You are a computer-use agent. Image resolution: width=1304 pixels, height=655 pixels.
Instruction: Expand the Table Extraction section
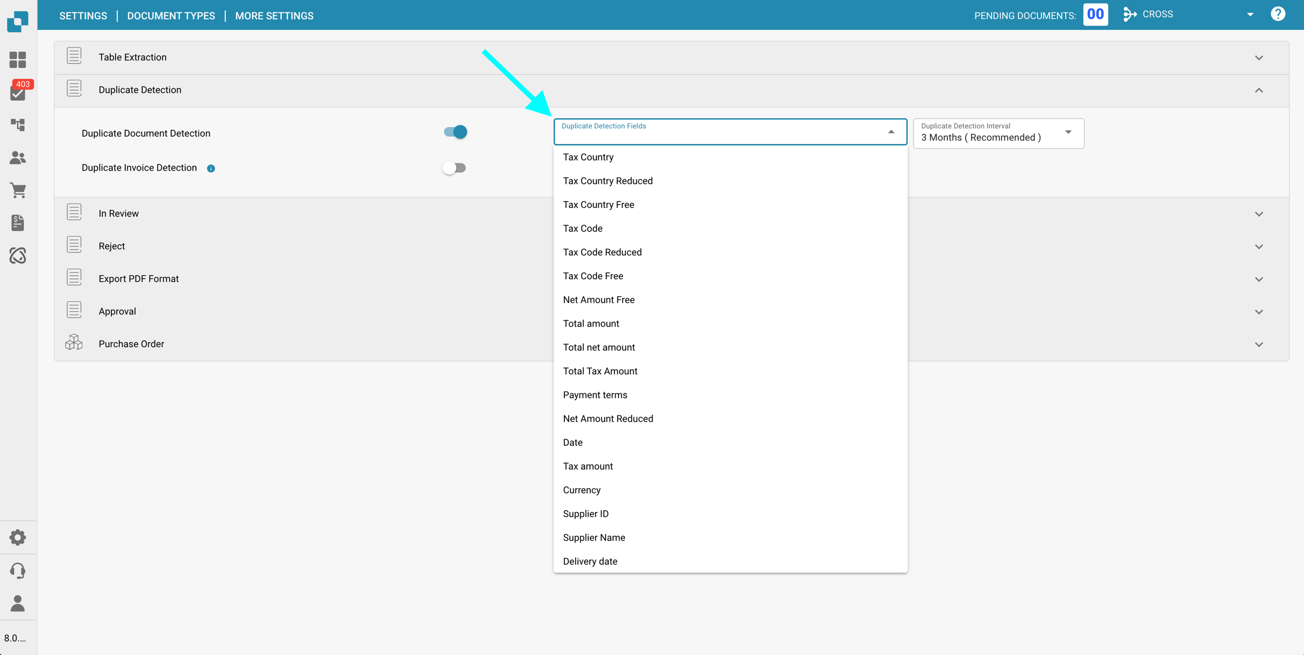tap(1258, 58)
